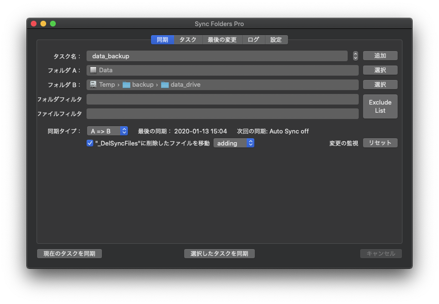Click 選択 button for フォルダ B
439x304 pixels.
coord(380,84)
